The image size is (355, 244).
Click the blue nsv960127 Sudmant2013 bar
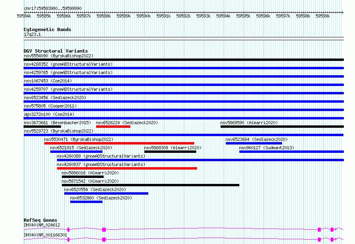(292, 152)
